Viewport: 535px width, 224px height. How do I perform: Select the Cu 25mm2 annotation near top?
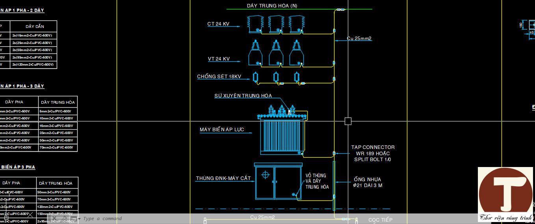pyautogui.click(x=359, y=39)
